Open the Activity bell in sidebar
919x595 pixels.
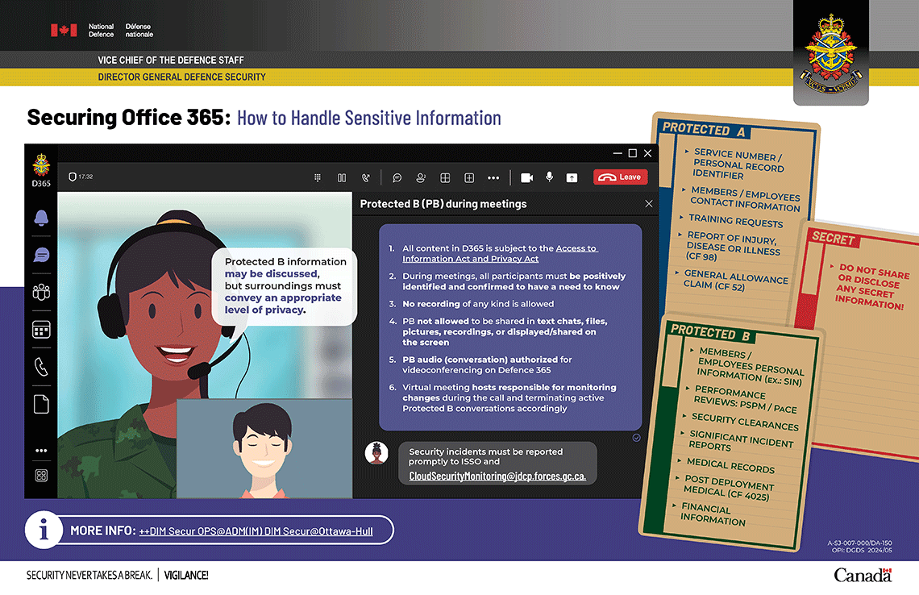[x=41, y=218]
